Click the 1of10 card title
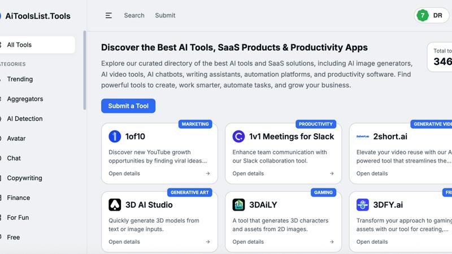The height and width of the screenshot is (254, 452). 135,137
